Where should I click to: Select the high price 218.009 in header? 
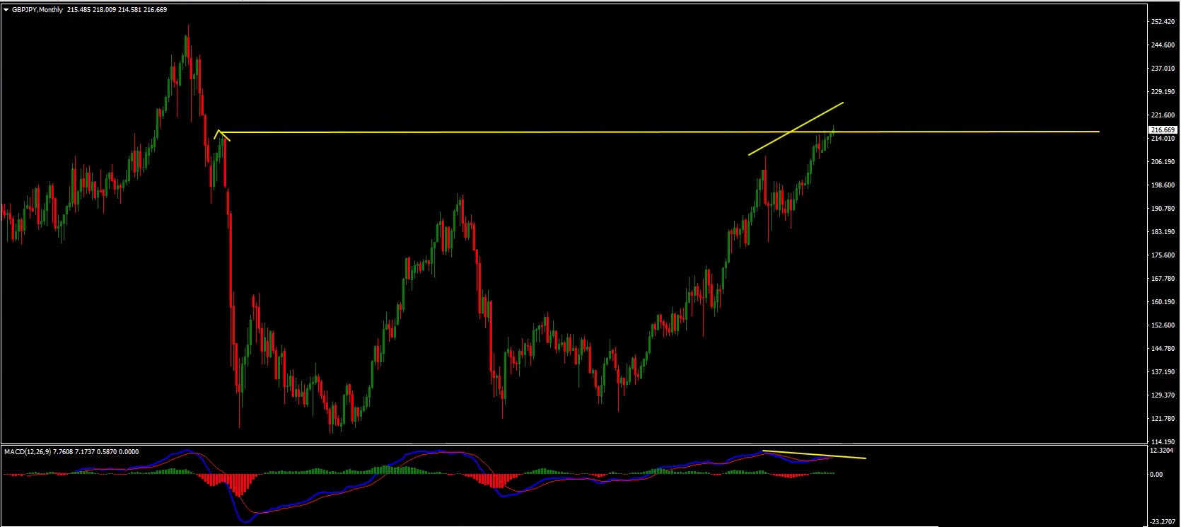click(105, 10)
